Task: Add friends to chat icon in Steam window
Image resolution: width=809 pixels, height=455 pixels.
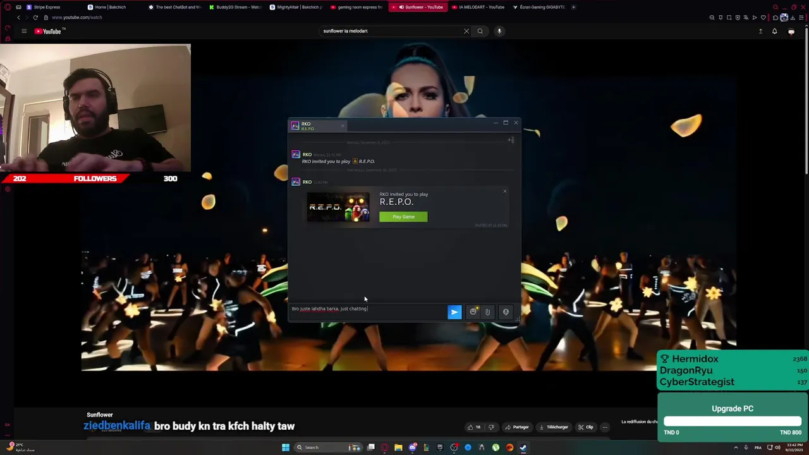Action: pos(511,140)
